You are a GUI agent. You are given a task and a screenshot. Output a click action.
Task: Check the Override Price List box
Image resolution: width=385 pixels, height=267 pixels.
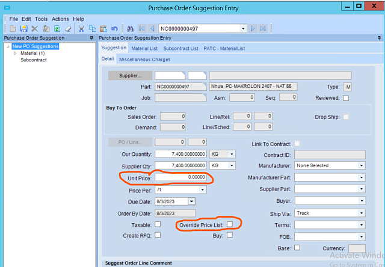(230, 224)
